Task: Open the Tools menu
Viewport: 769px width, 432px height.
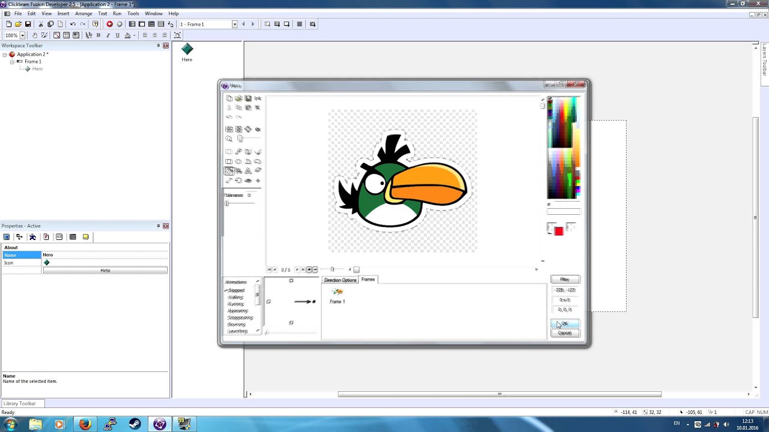Action: click(x=133, y=13)
